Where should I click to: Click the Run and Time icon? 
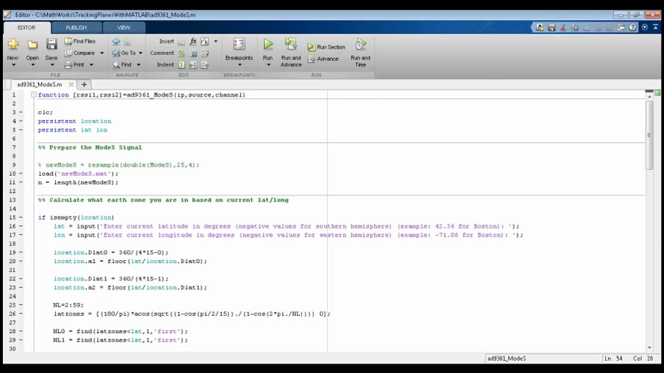pos(361,44)
